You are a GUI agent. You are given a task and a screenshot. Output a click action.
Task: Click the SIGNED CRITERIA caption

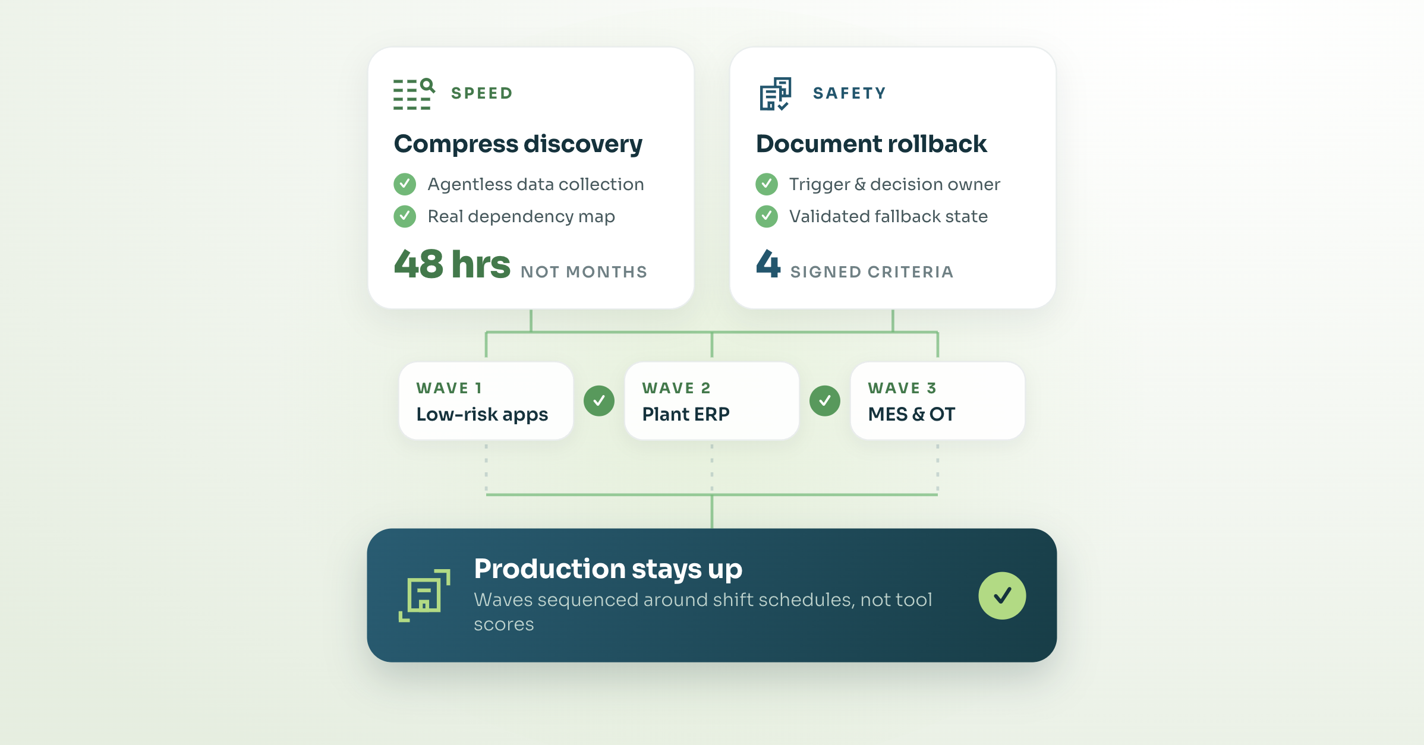872,272
